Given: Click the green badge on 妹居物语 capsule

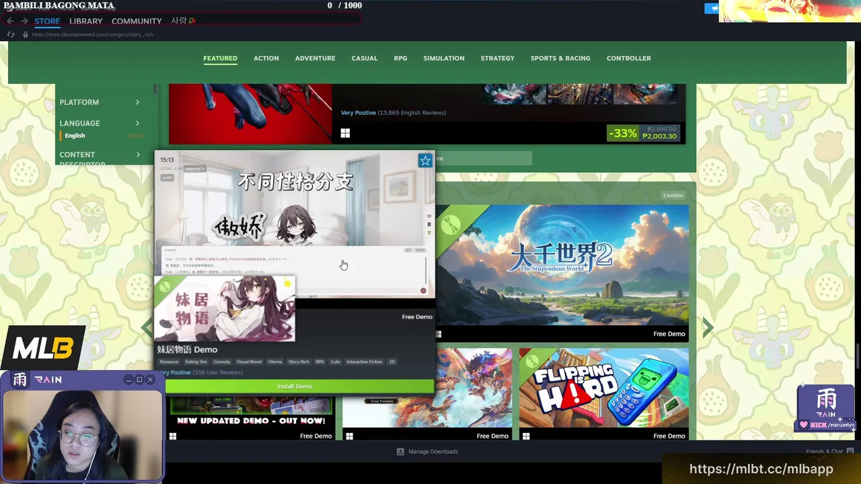Looking at the screenshot, I should tap(164, 286).
